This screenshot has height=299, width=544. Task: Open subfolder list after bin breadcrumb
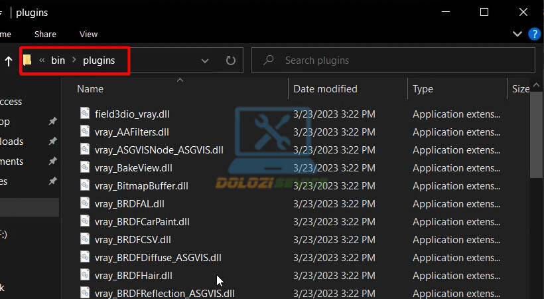[74, 60]
